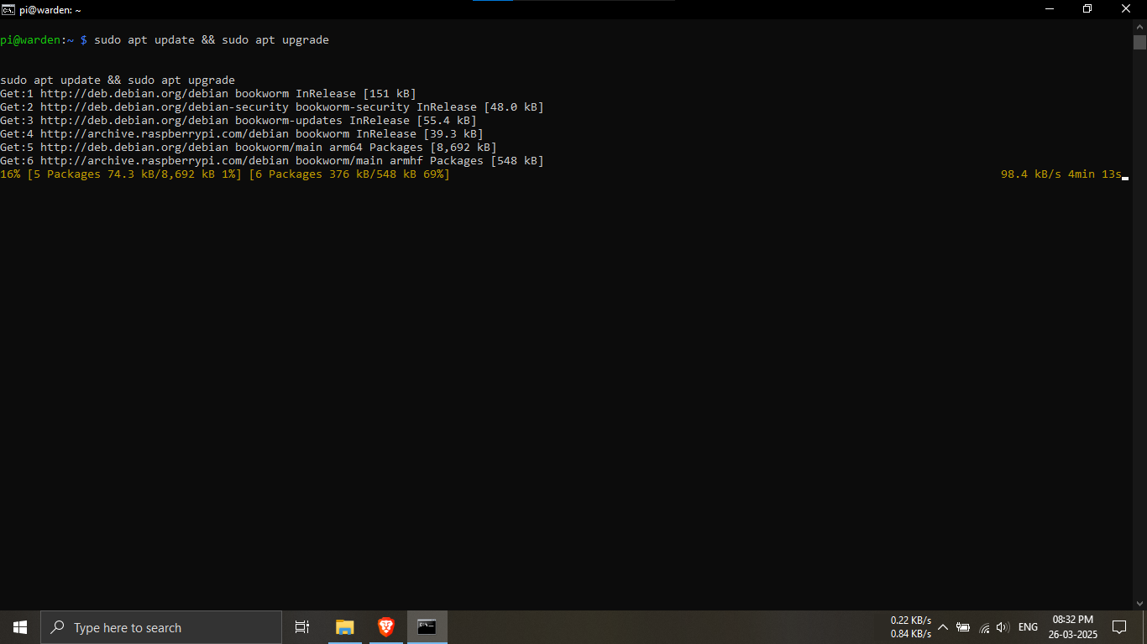
Task: Click the terminal app taskbar icon
Action: point(427,627)
